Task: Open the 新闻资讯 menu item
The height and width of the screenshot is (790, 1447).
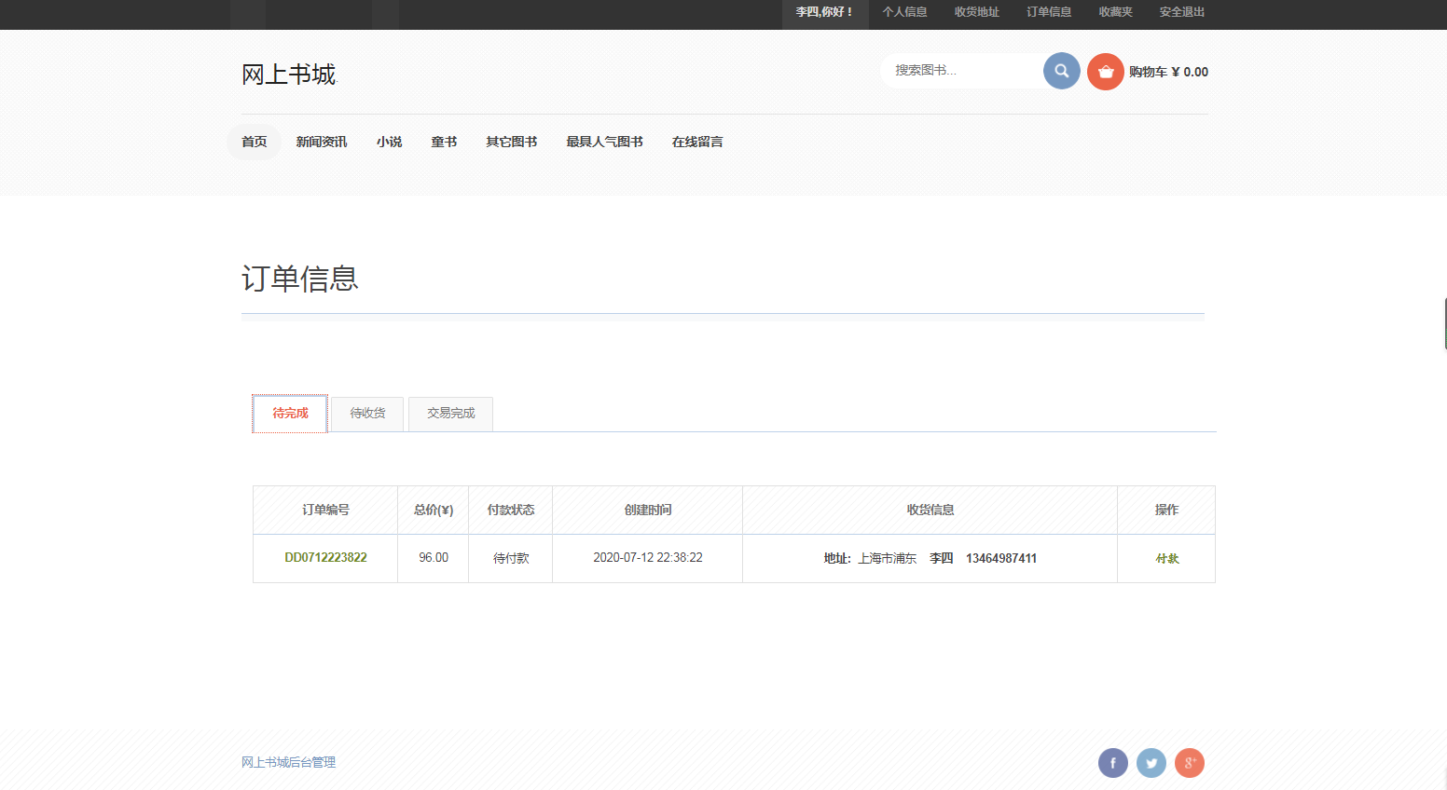Action: [x=322, y=142]
